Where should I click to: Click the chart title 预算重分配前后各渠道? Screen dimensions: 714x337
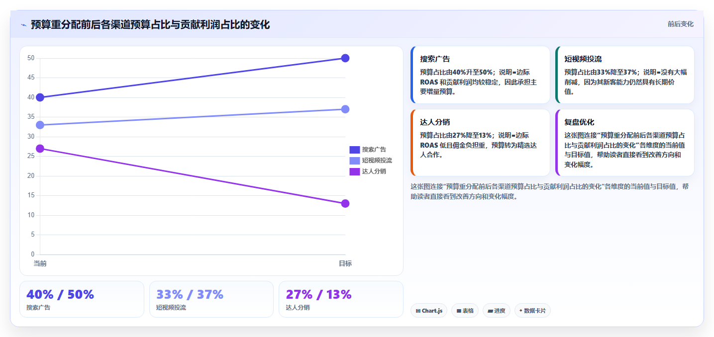pos(150,25)
